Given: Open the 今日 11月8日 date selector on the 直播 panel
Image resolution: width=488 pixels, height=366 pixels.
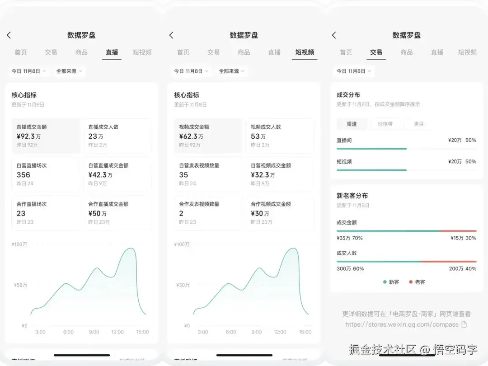Looking at the screenshot, I should pyautogui.click(x=29, y=71).
